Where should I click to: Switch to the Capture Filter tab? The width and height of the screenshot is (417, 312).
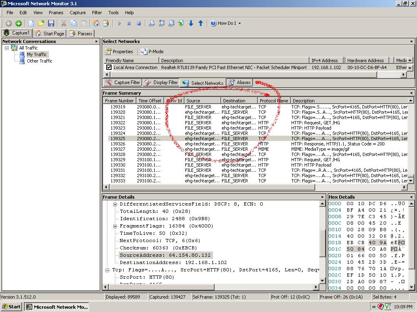(123, 82)
